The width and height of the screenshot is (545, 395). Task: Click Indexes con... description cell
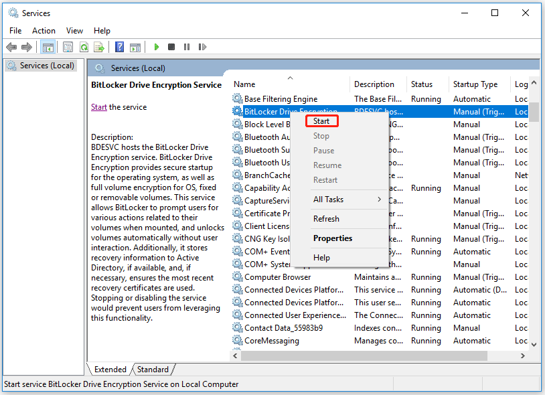[378, 327]
